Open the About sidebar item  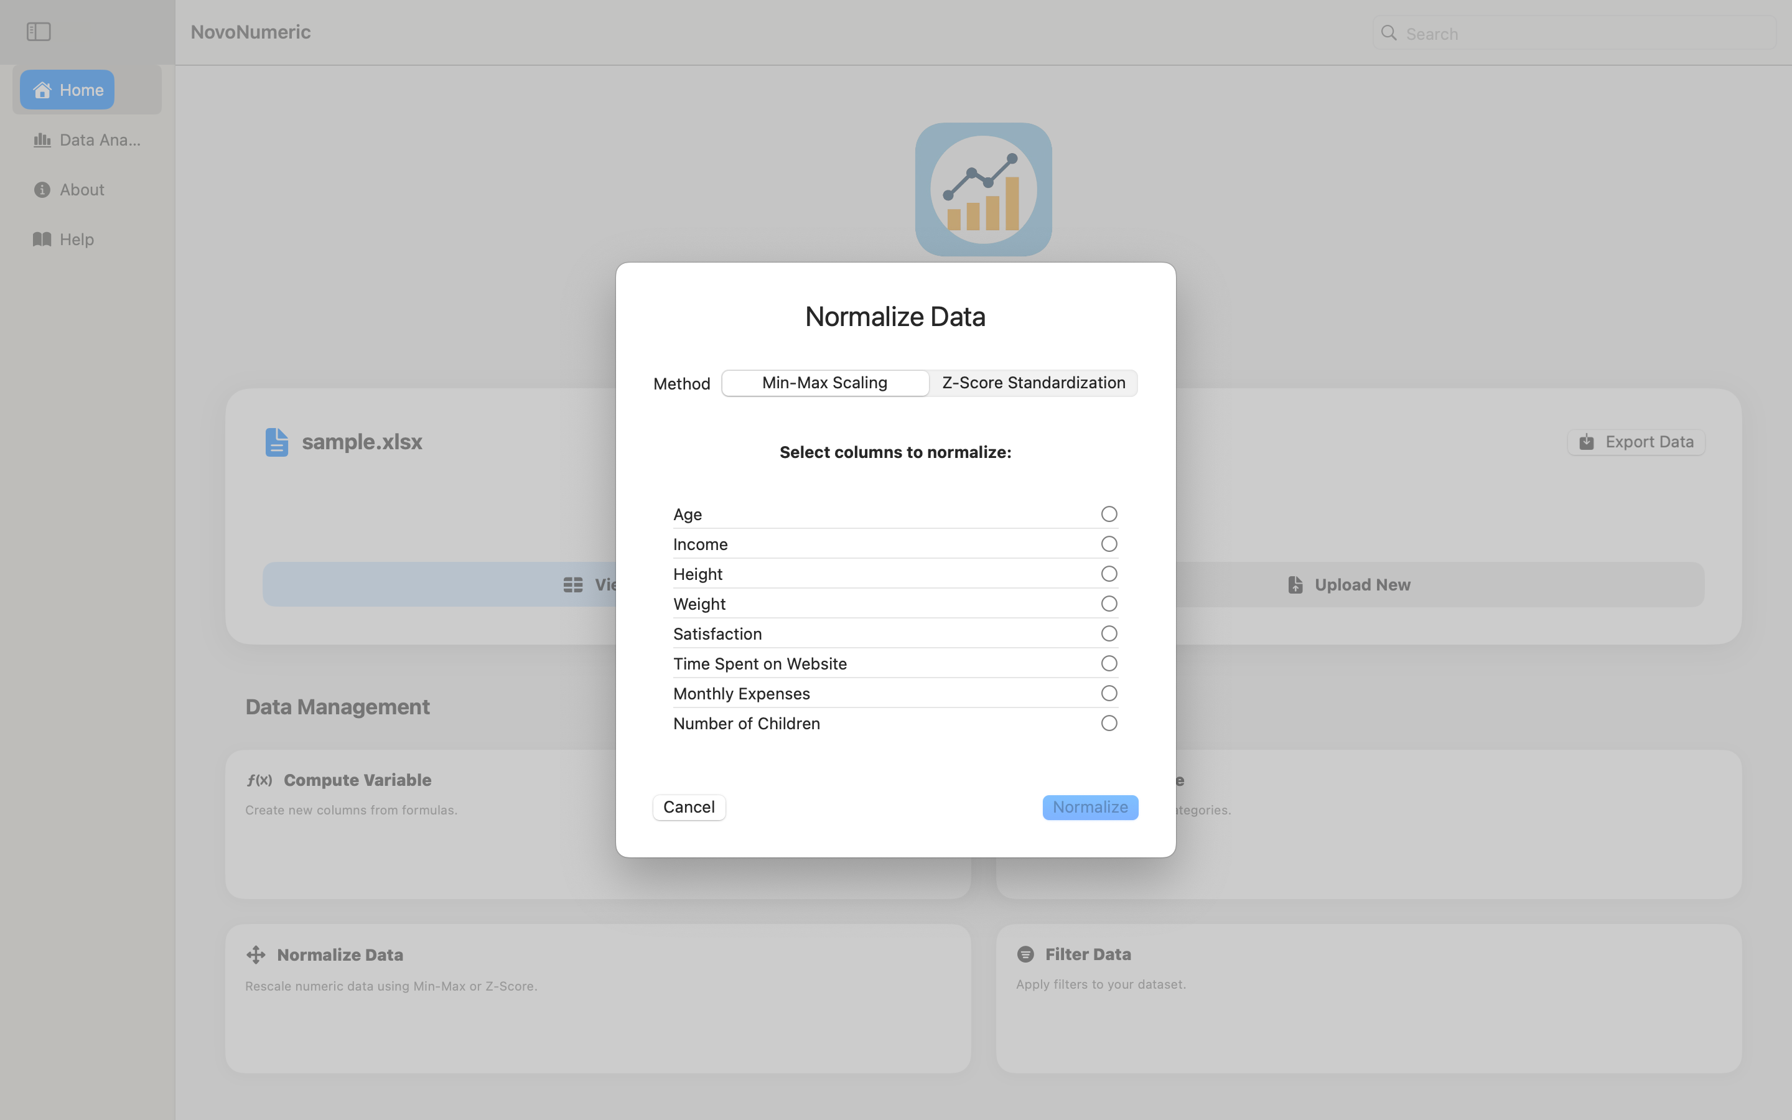[x=69, y=190]
